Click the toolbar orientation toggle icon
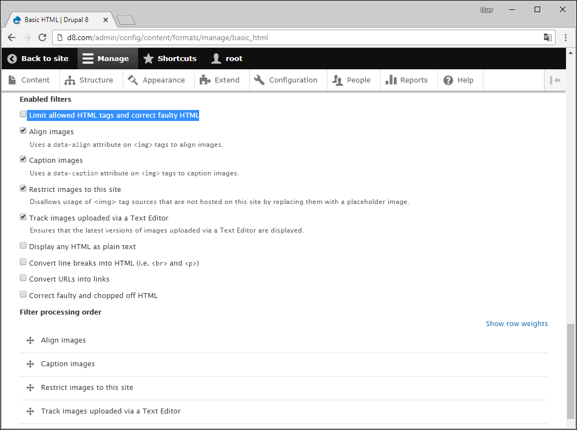This screenshot has width=577, height=430. click(x=555, y=80)
